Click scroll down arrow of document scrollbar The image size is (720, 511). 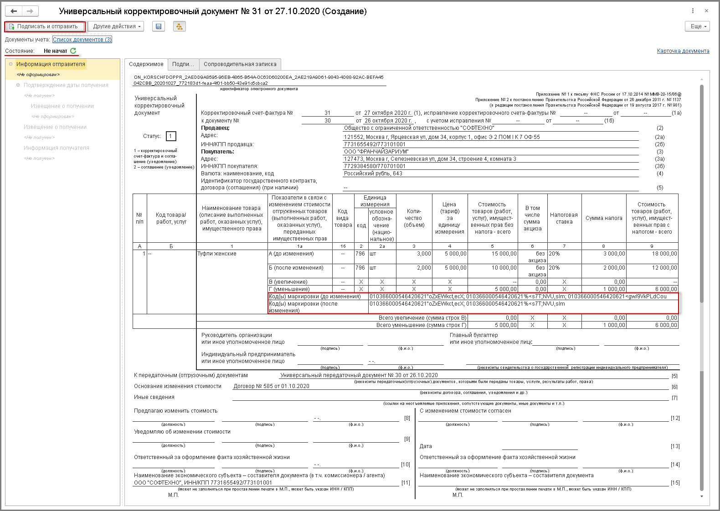pos(702,496)
